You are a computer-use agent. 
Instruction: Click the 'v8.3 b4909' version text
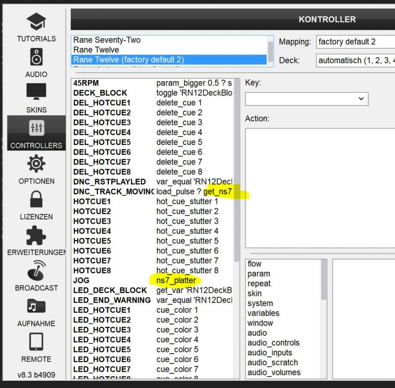point(36,375)
